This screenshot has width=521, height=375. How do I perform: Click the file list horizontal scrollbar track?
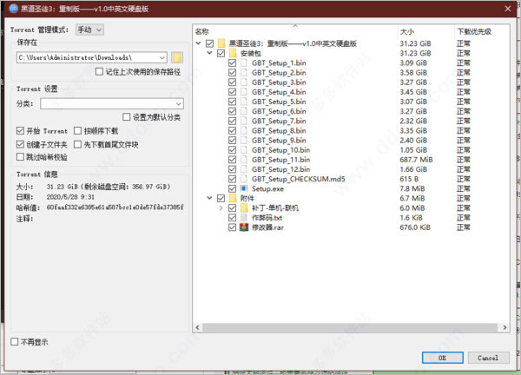[351, 327]
